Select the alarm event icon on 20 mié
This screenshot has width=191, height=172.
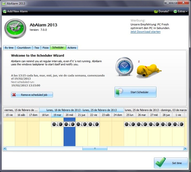coord(69,124)
